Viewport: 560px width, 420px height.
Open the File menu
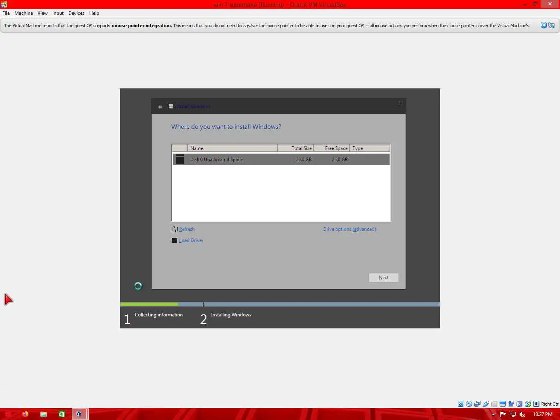pyautogui.click(x=6, y=13)
